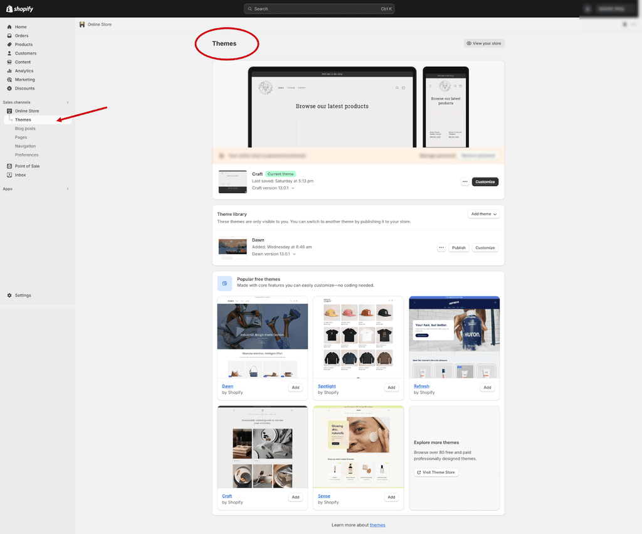
Task: Click the Customize button for Dawn
Action: click(485, 247)
